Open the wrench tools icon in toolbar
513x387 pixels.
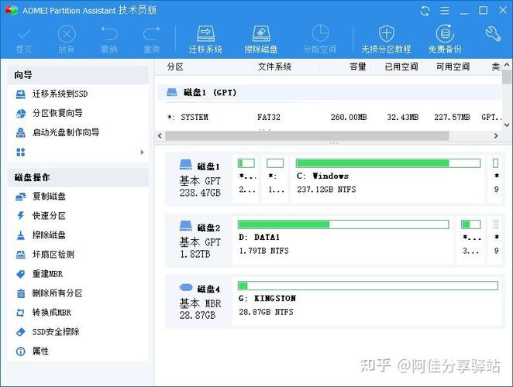click(x=493, y=34)
